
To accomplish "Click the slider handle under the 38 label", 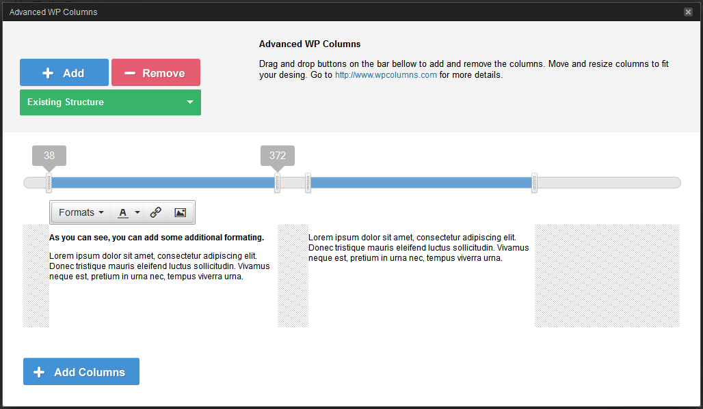I will click(x=49, y=183).
